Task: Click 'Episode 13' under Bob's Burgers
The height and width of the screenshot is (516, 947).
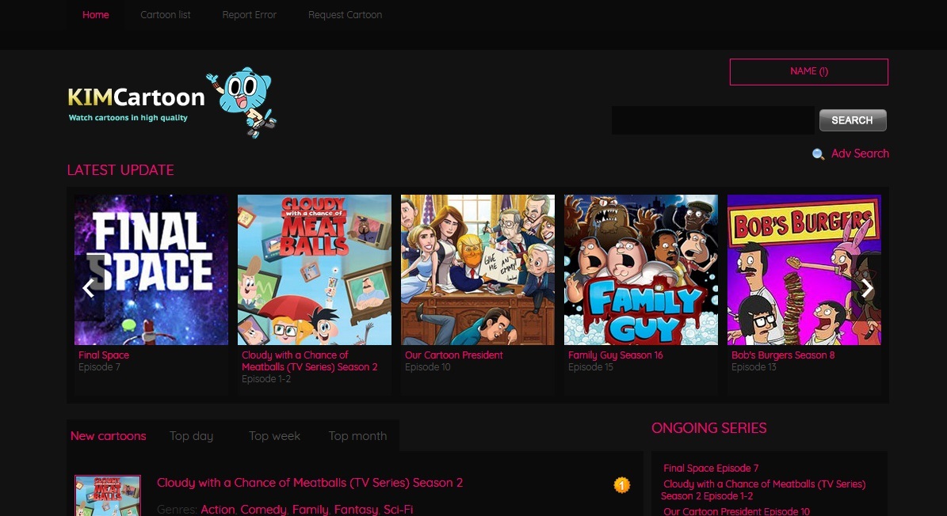Action: (x=754, y=367)
